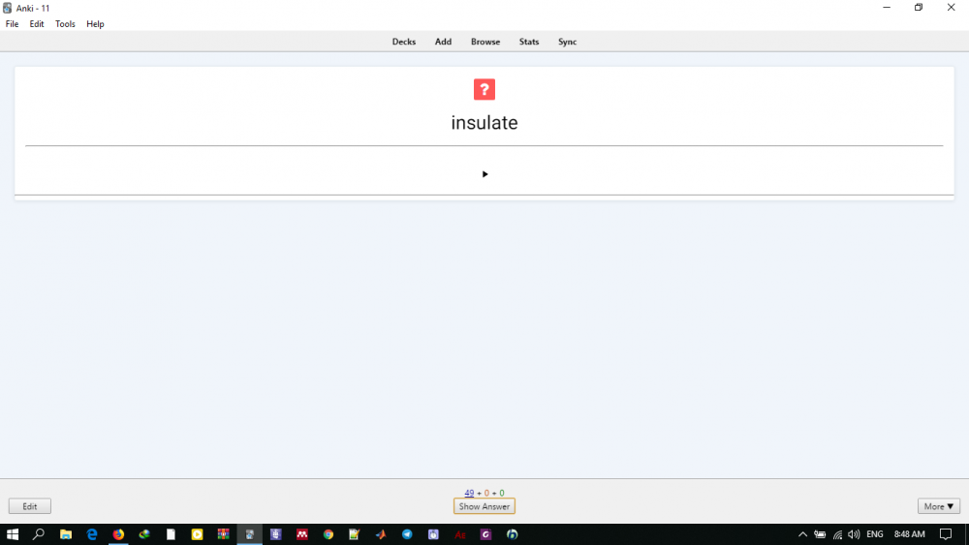Click Add in the top toolbar
Image resolution: width=969 pixels, height=545 pixels.
[443, 42]
